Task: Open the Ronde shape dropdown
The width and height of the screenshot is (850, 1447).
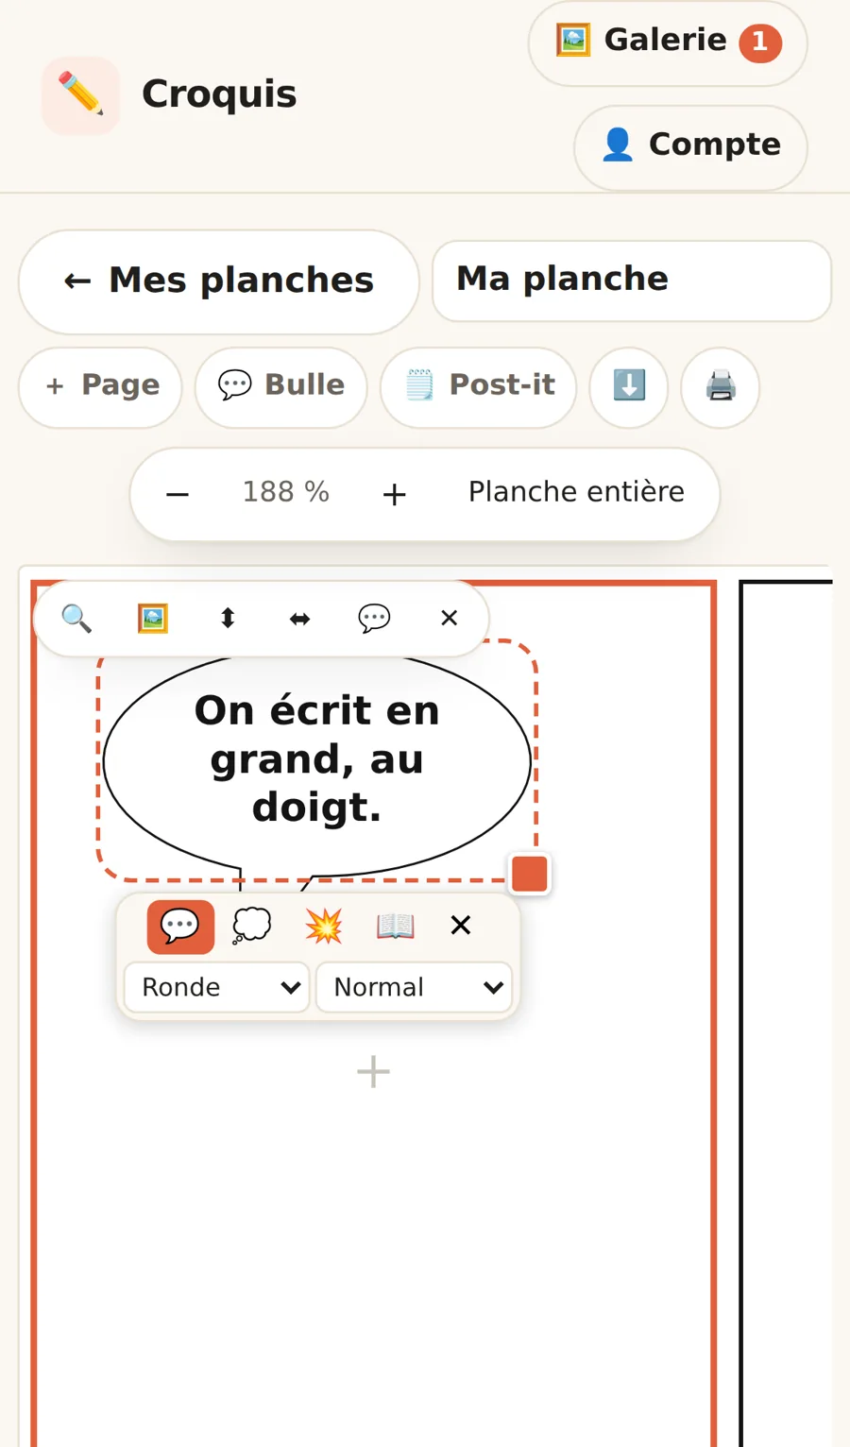Action: pyautogui.click(x=217, y=988)
